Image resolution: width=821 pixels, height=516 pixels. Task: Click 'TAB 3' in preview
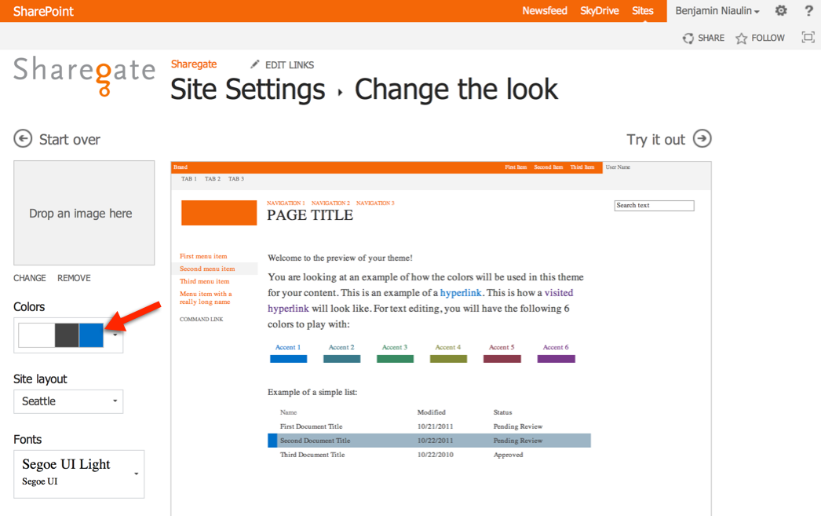(x=236, y=179)
